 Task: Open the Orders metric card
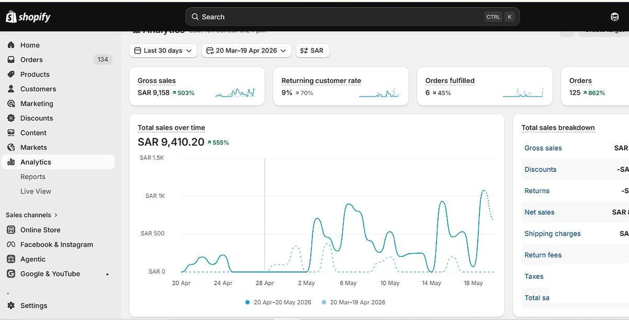(595, 86)
